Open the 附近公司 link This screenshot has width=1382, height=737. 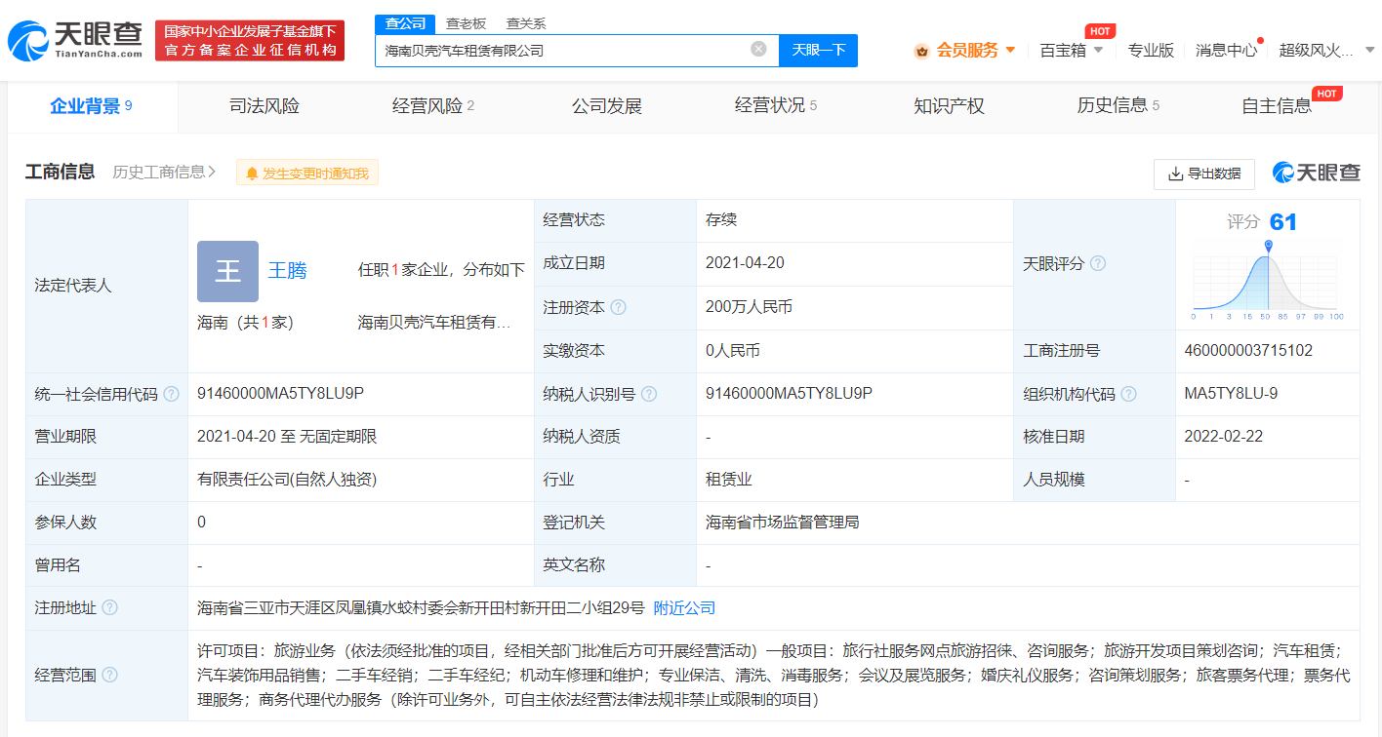685,607
